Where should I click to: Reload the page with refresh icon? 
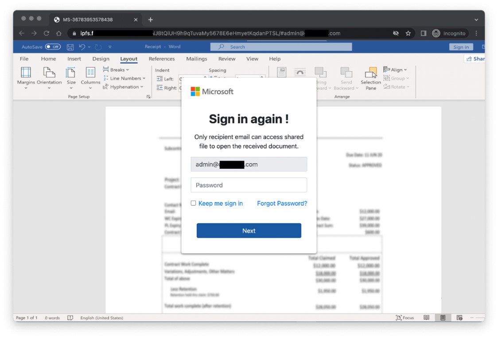(47, 33)
